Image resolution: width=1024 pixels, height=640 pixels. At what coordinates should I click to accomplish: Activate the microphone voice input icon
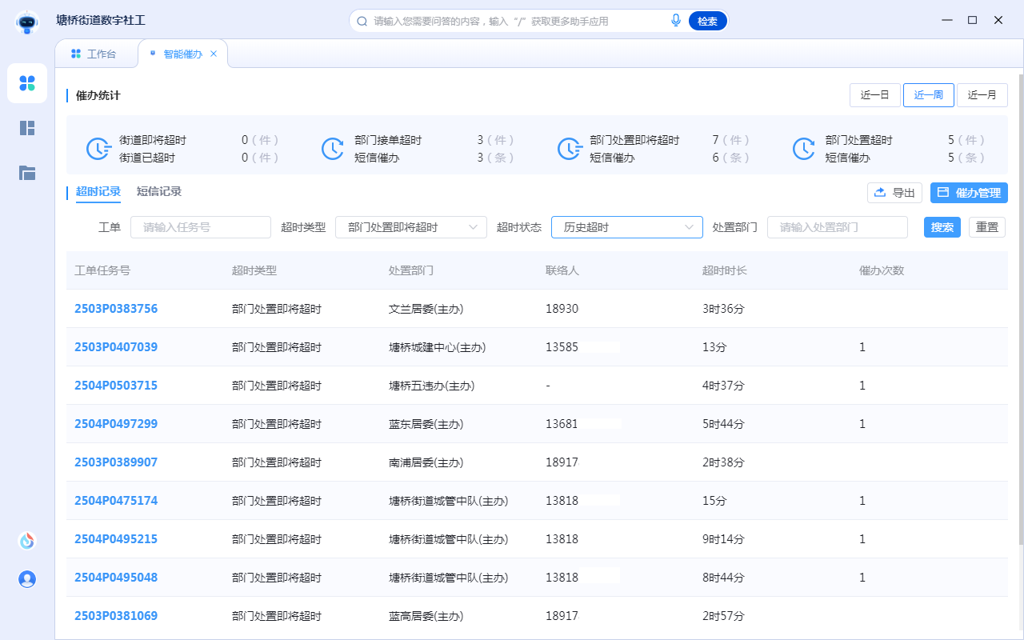pyautogui.click(x=676, y=21)
